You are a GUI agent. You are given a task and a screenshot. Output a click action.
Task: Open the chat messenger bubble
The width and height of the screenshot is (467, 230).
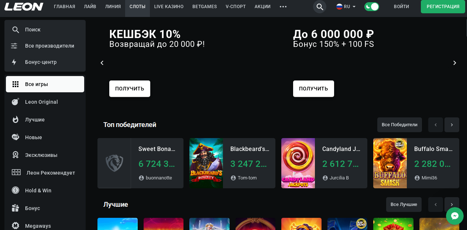[x=454, y=216]
